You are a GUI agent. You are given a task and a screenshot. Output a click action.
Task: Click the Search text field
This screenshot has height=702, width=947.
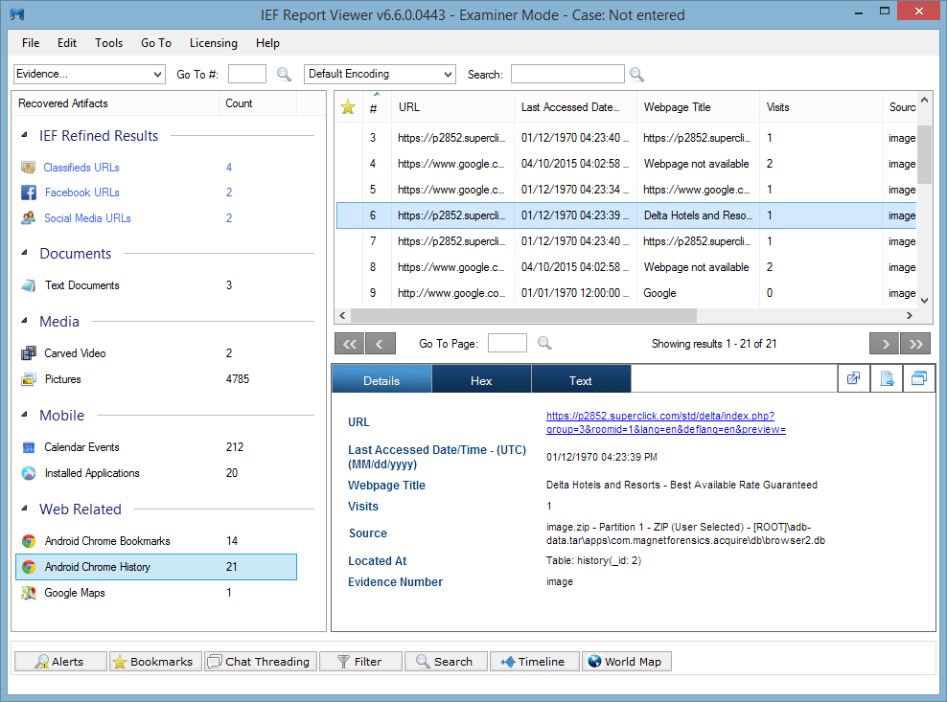(567, 75)
